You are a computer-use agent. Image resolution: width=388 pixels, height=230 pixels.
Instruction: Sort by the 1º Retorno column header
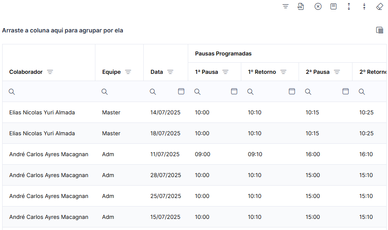(x=262, y=72)
